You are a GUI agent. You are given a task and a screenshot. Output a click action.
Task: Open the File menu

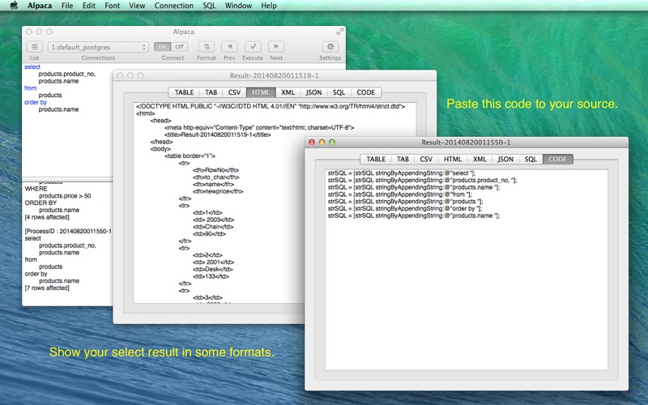[x=67, y=6]
